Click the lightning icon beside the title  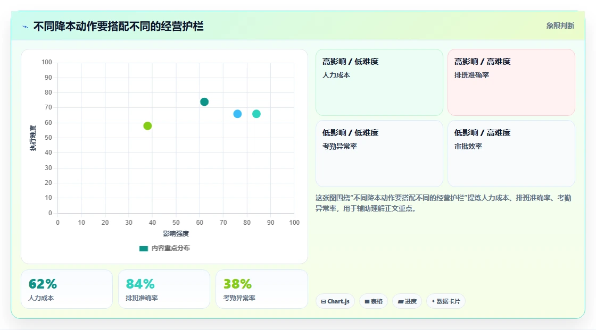point(26,27)
